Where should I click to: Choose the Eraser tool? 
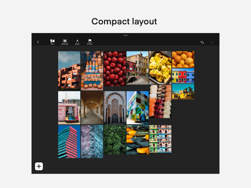[x=90, y=42]
